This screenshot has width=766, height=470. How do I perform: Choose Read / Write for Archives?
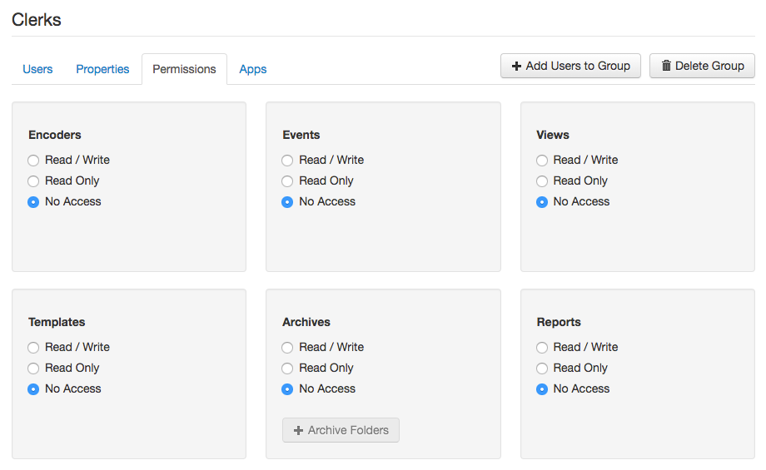pyautogui.click(x=287, y=348)
